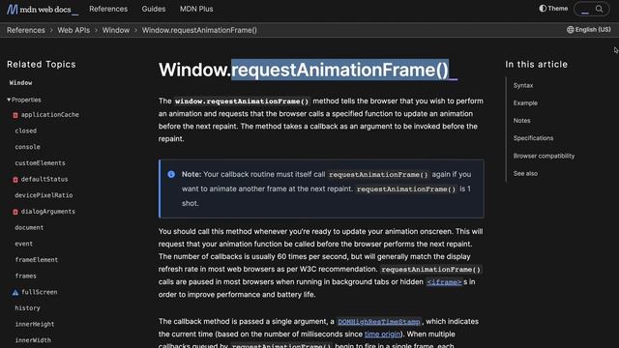Click the deprecated trash icon beside dialogArguments
Screen dimensions: 619x348
(x=15, y=212)
